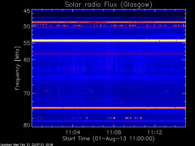Select the 60 frequency axis label
Screen dimensions: 195x146
click(27, 60)
